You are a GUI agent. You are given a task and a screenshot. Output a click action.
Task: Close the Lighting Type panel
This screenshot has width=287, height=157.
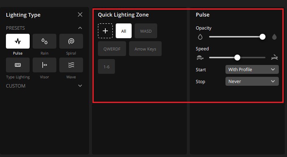click(80, 15)
